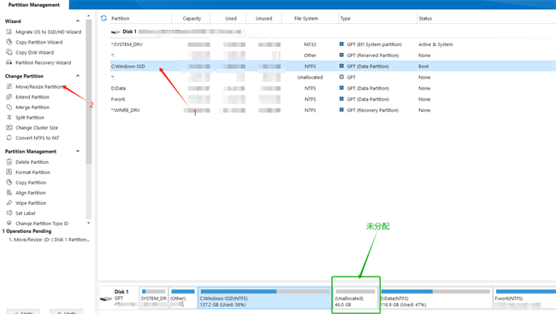556x314 pixels.
Task: Click type icon in Unallocated GPT row
Action: 341,77
